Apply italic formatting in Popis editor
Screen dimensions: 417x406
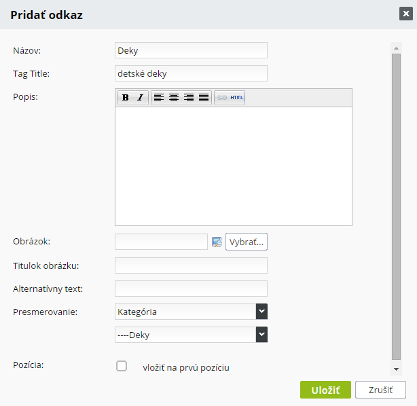click(x=140, y=98)
